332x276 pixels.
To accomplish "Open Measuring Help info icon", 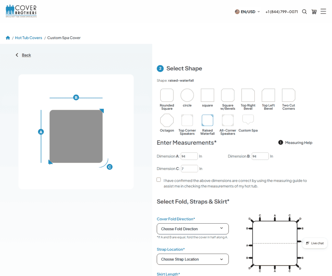I will (x=280, y=142).
